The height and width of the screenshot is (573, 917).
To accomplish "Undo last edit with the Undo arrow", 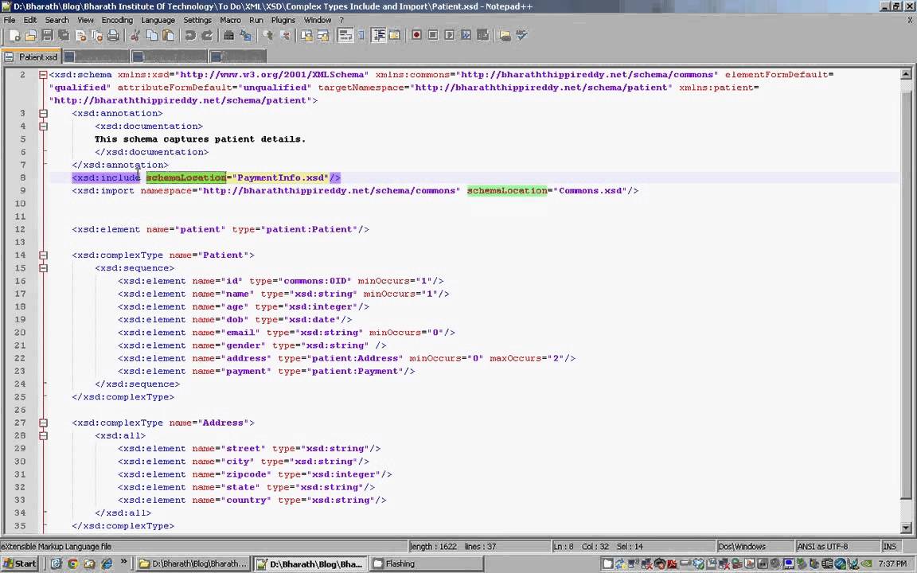I will pos(190,36).
